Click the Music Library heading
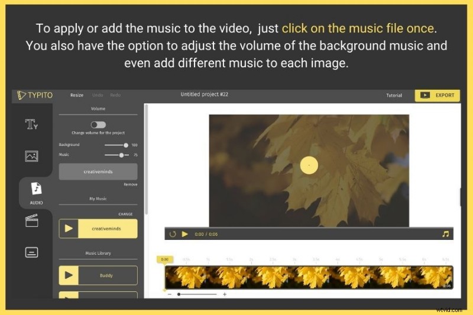 tap(98, 253)
